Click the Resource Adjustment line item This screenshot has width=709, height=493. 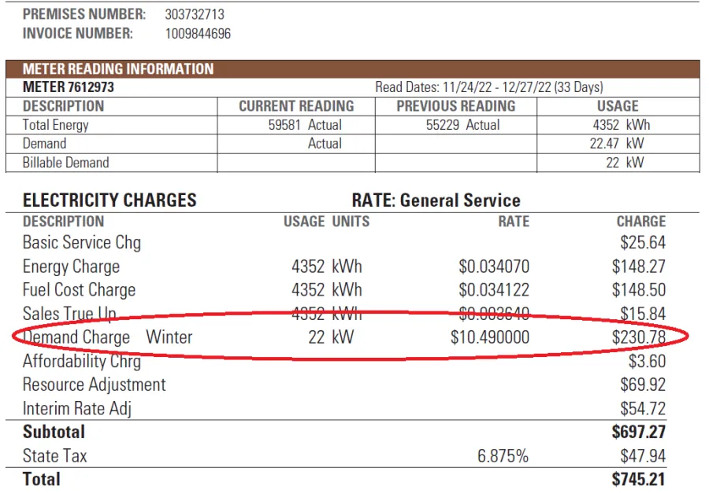point(94,384)
